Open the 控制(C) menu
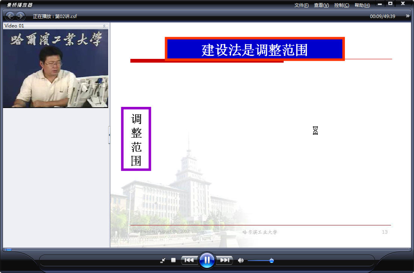 point(341,5)
